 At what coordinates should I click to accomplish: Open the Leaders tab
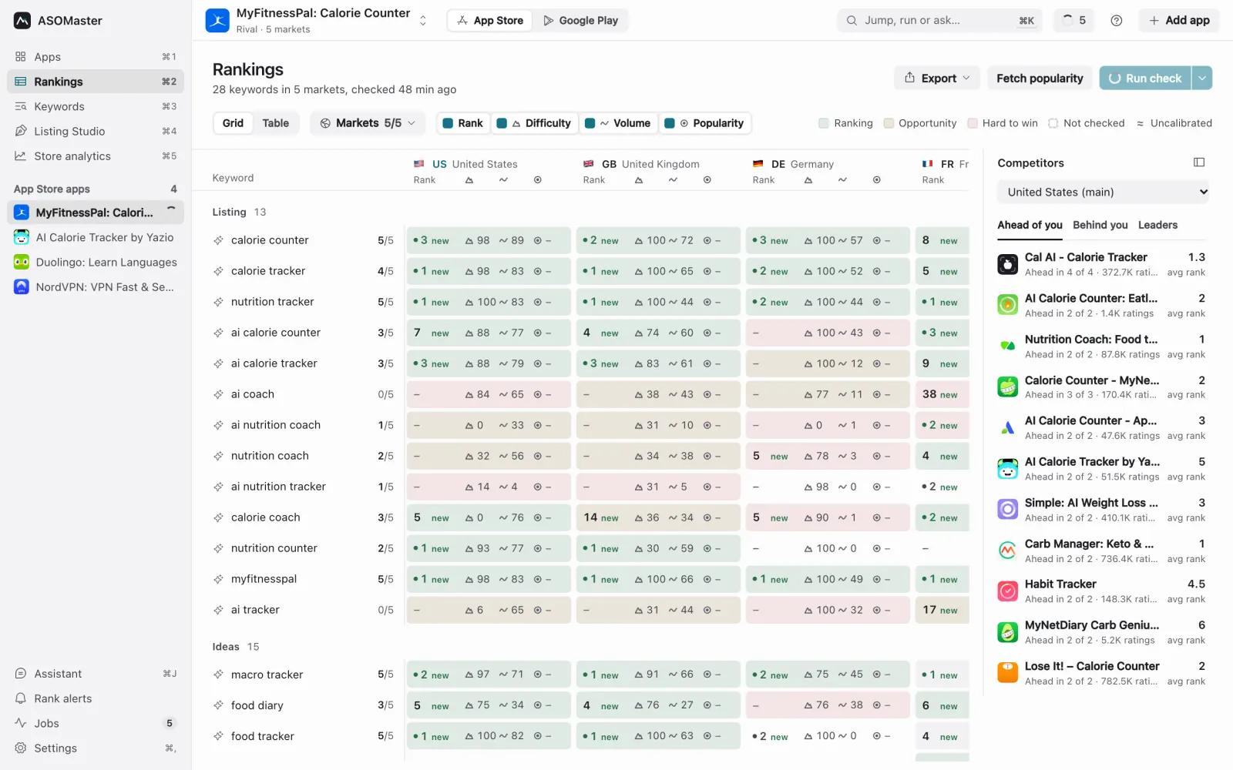1157,225
